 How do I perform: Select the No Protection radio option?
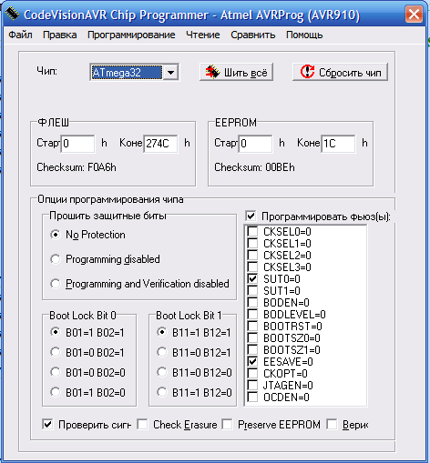pos(56,235)
